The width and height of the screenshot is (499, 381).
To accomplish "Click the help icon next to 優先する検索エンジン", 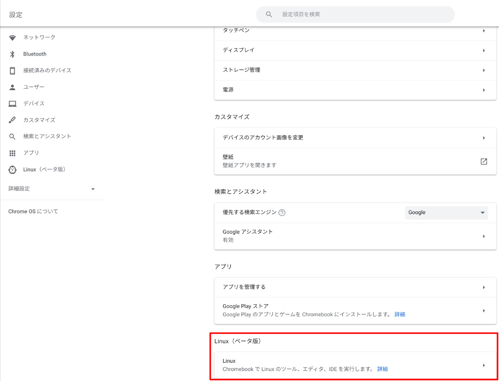I will click(282, 212).
